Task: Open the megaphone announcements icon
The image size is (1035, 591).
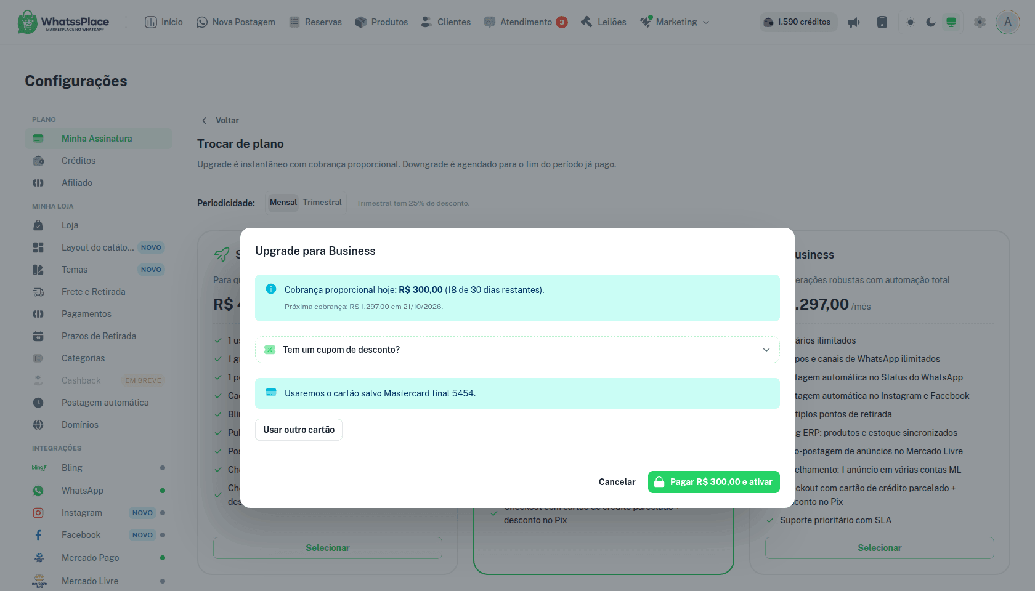Action: pos(854,22)
